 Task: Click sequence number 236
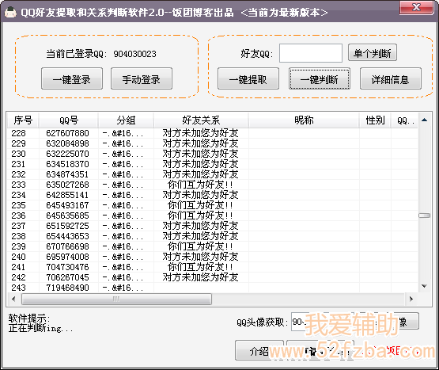[18, 216]
